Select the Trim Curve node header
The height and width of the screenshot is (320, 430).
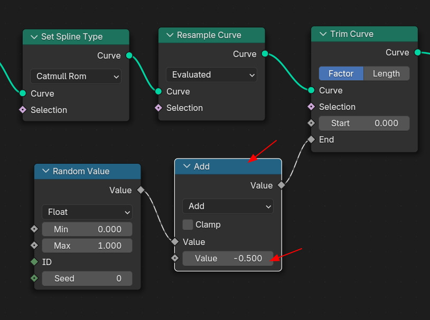click(364, 34)
